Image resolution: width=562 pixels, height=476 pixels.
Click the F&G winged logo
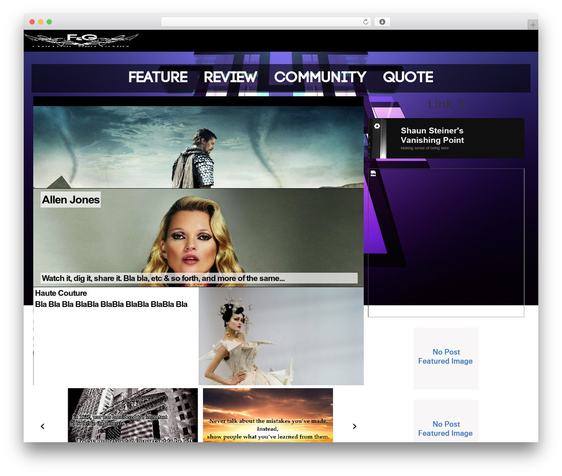coord(82,40)
